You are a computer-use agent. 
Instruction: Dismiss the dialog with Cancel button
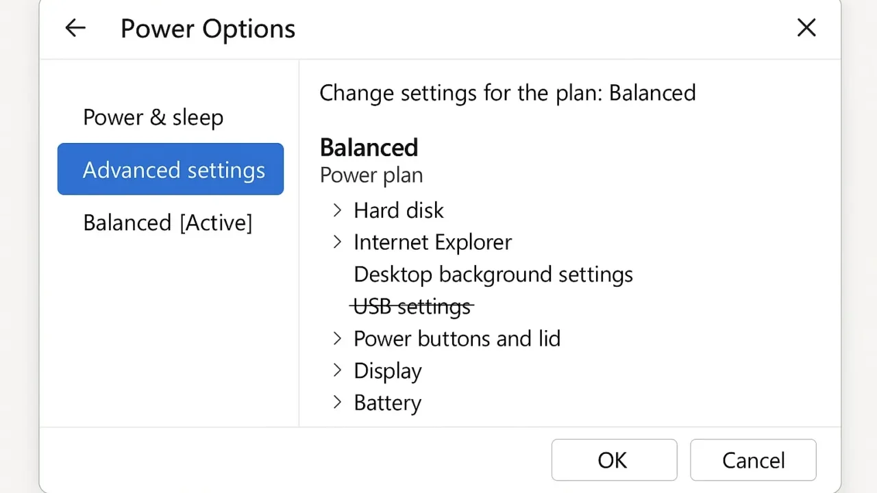tap(753, 460)
